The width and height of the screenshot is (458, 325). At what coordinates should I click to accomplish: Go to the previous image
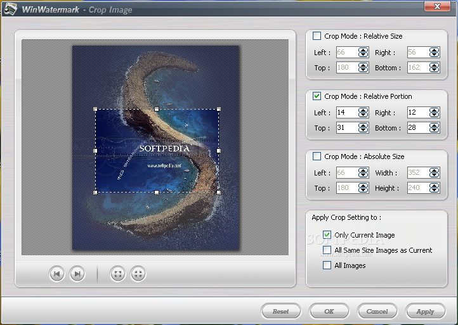coord(56,274)
